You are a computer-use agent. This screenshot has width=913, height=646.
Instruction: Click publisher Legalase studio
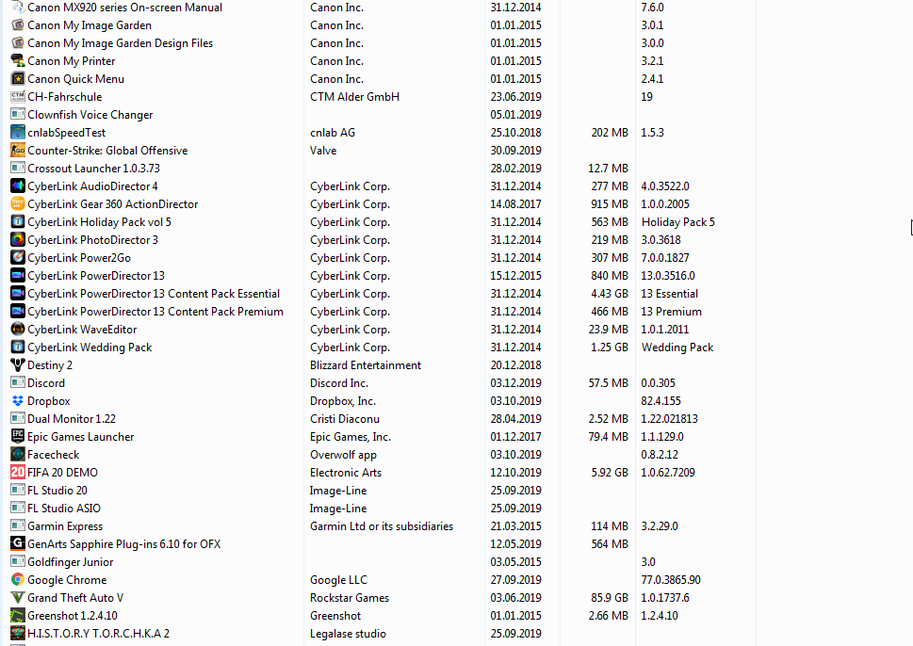[349, 633]
